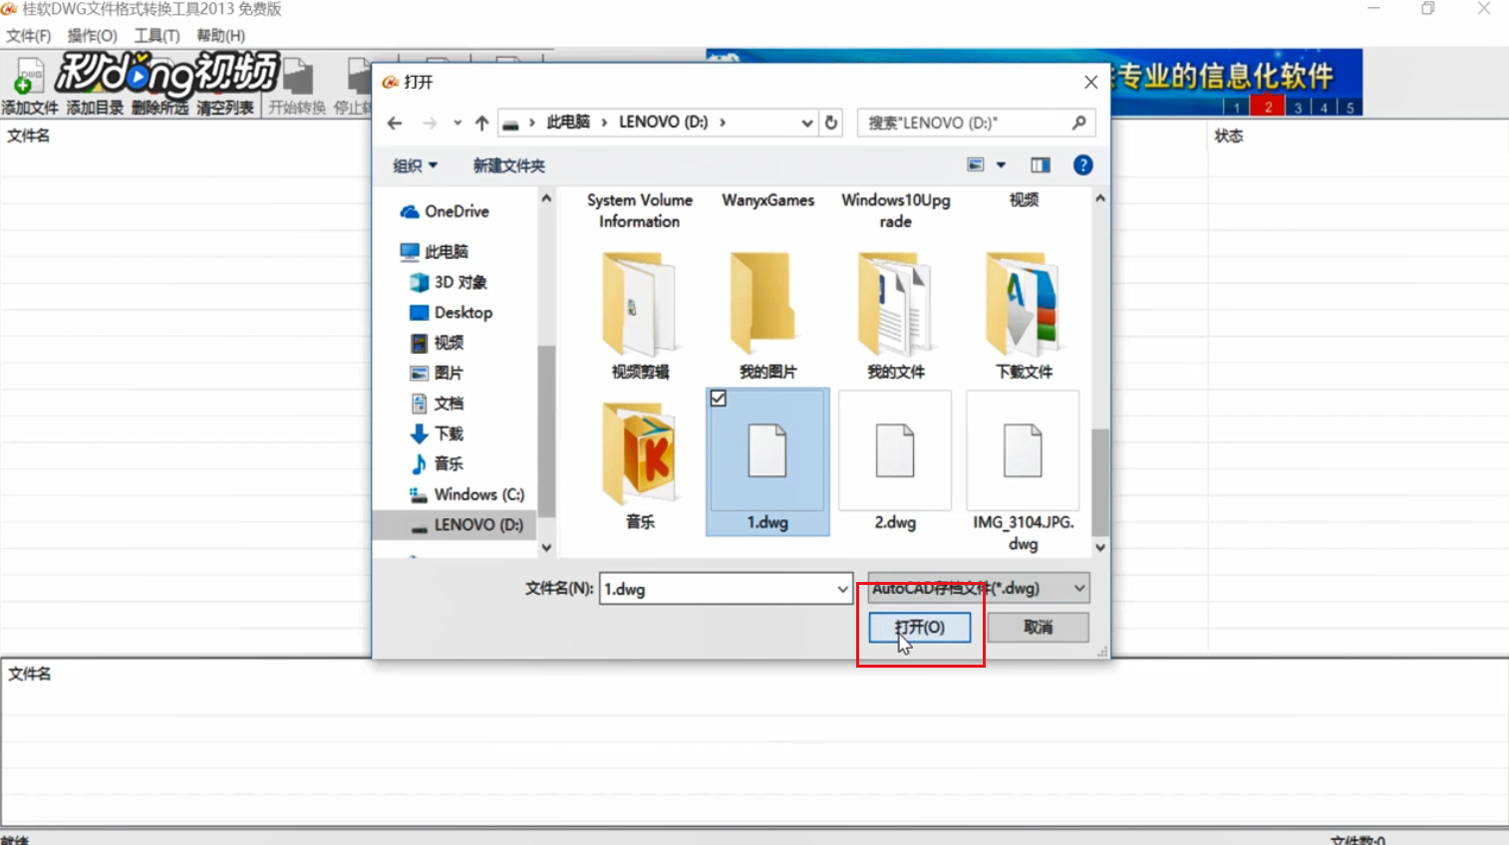The image size is (1509, 845).
Task: Toggle the preview pane icon
Action: coord(1040,165)
